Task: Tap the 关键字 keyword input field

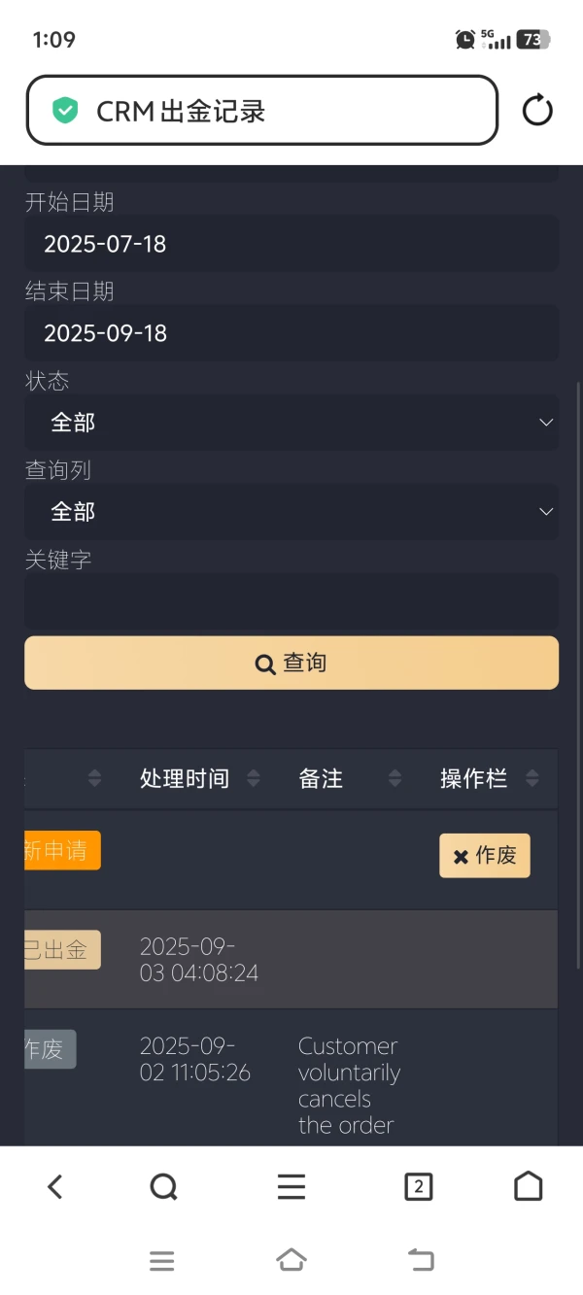Action: point(291,602)
